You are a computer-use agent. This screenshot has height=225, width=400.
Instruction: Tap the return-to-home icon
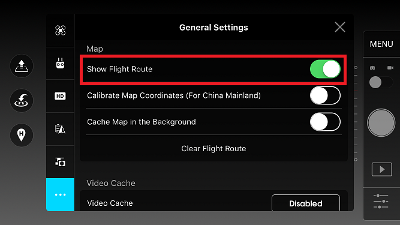tap(22, 101)
